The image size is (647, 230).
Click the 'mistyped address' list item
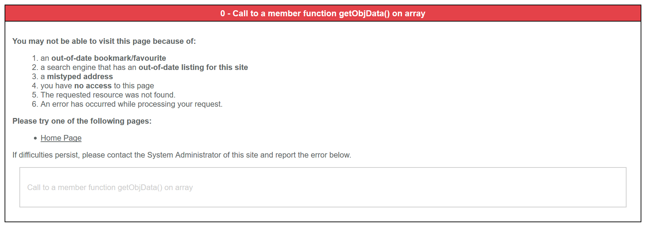tap(80, 77)
